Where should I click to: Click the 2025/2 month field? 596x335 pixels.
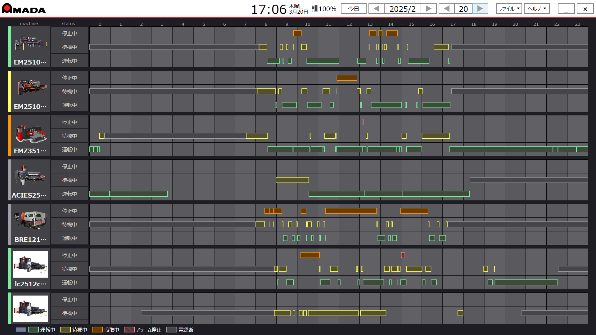(x=403, y=9)
